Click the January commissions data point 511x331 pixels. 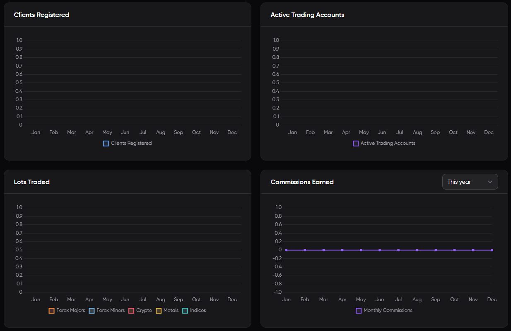(286, 250)
